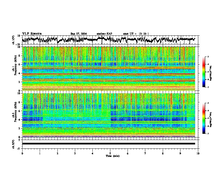This screenshot has width=223, height=172.
Task: Click the ch.1 waveform trace panel
Action: pos(110,40)
